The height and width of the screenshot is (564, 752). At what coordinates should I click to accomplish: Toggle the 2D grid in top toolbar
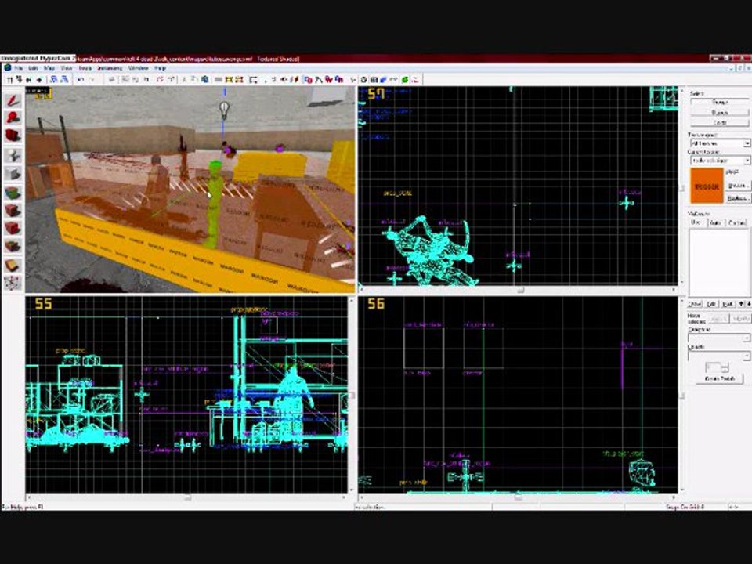9,80
